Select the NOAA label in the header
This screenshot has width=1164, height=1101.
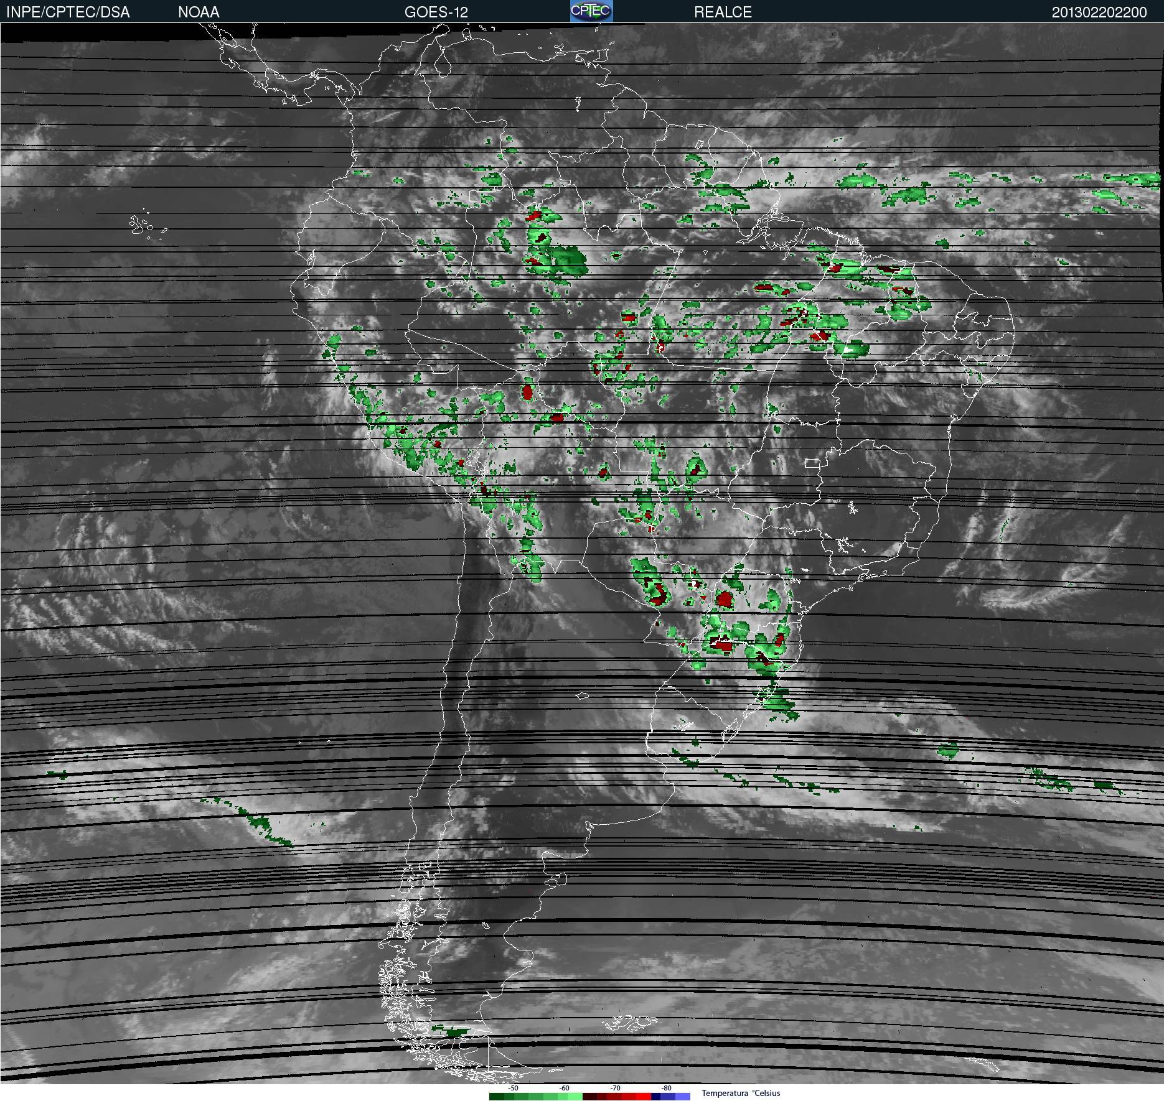coord(199,12)
